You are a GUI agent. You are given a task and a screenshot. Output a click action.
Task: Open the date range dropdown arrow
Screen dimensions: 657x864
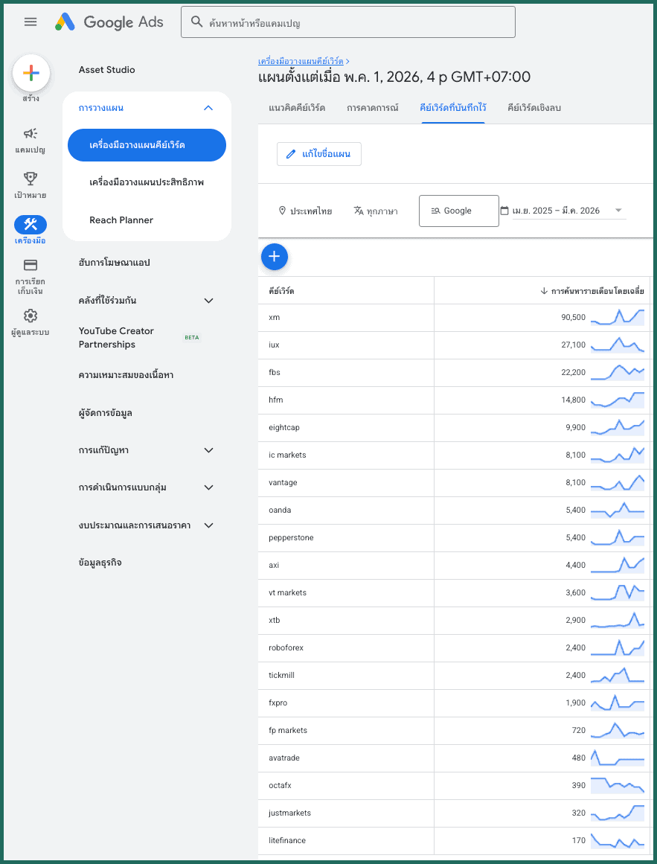618,211
